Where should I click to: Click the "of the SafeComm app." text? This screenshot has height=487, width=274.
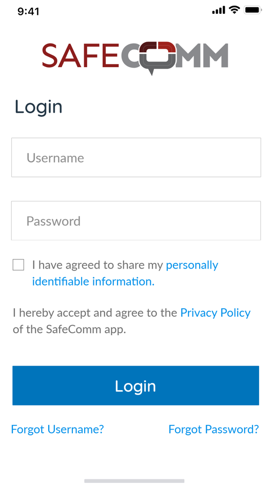(x=69, y=330)
